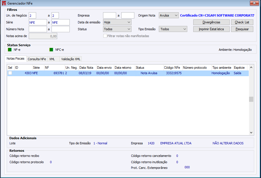261x178 pixels.
Task: Click the Gerenciador NFe app icon in title bar
Action: pyautogui.click(x=4, y=3)
